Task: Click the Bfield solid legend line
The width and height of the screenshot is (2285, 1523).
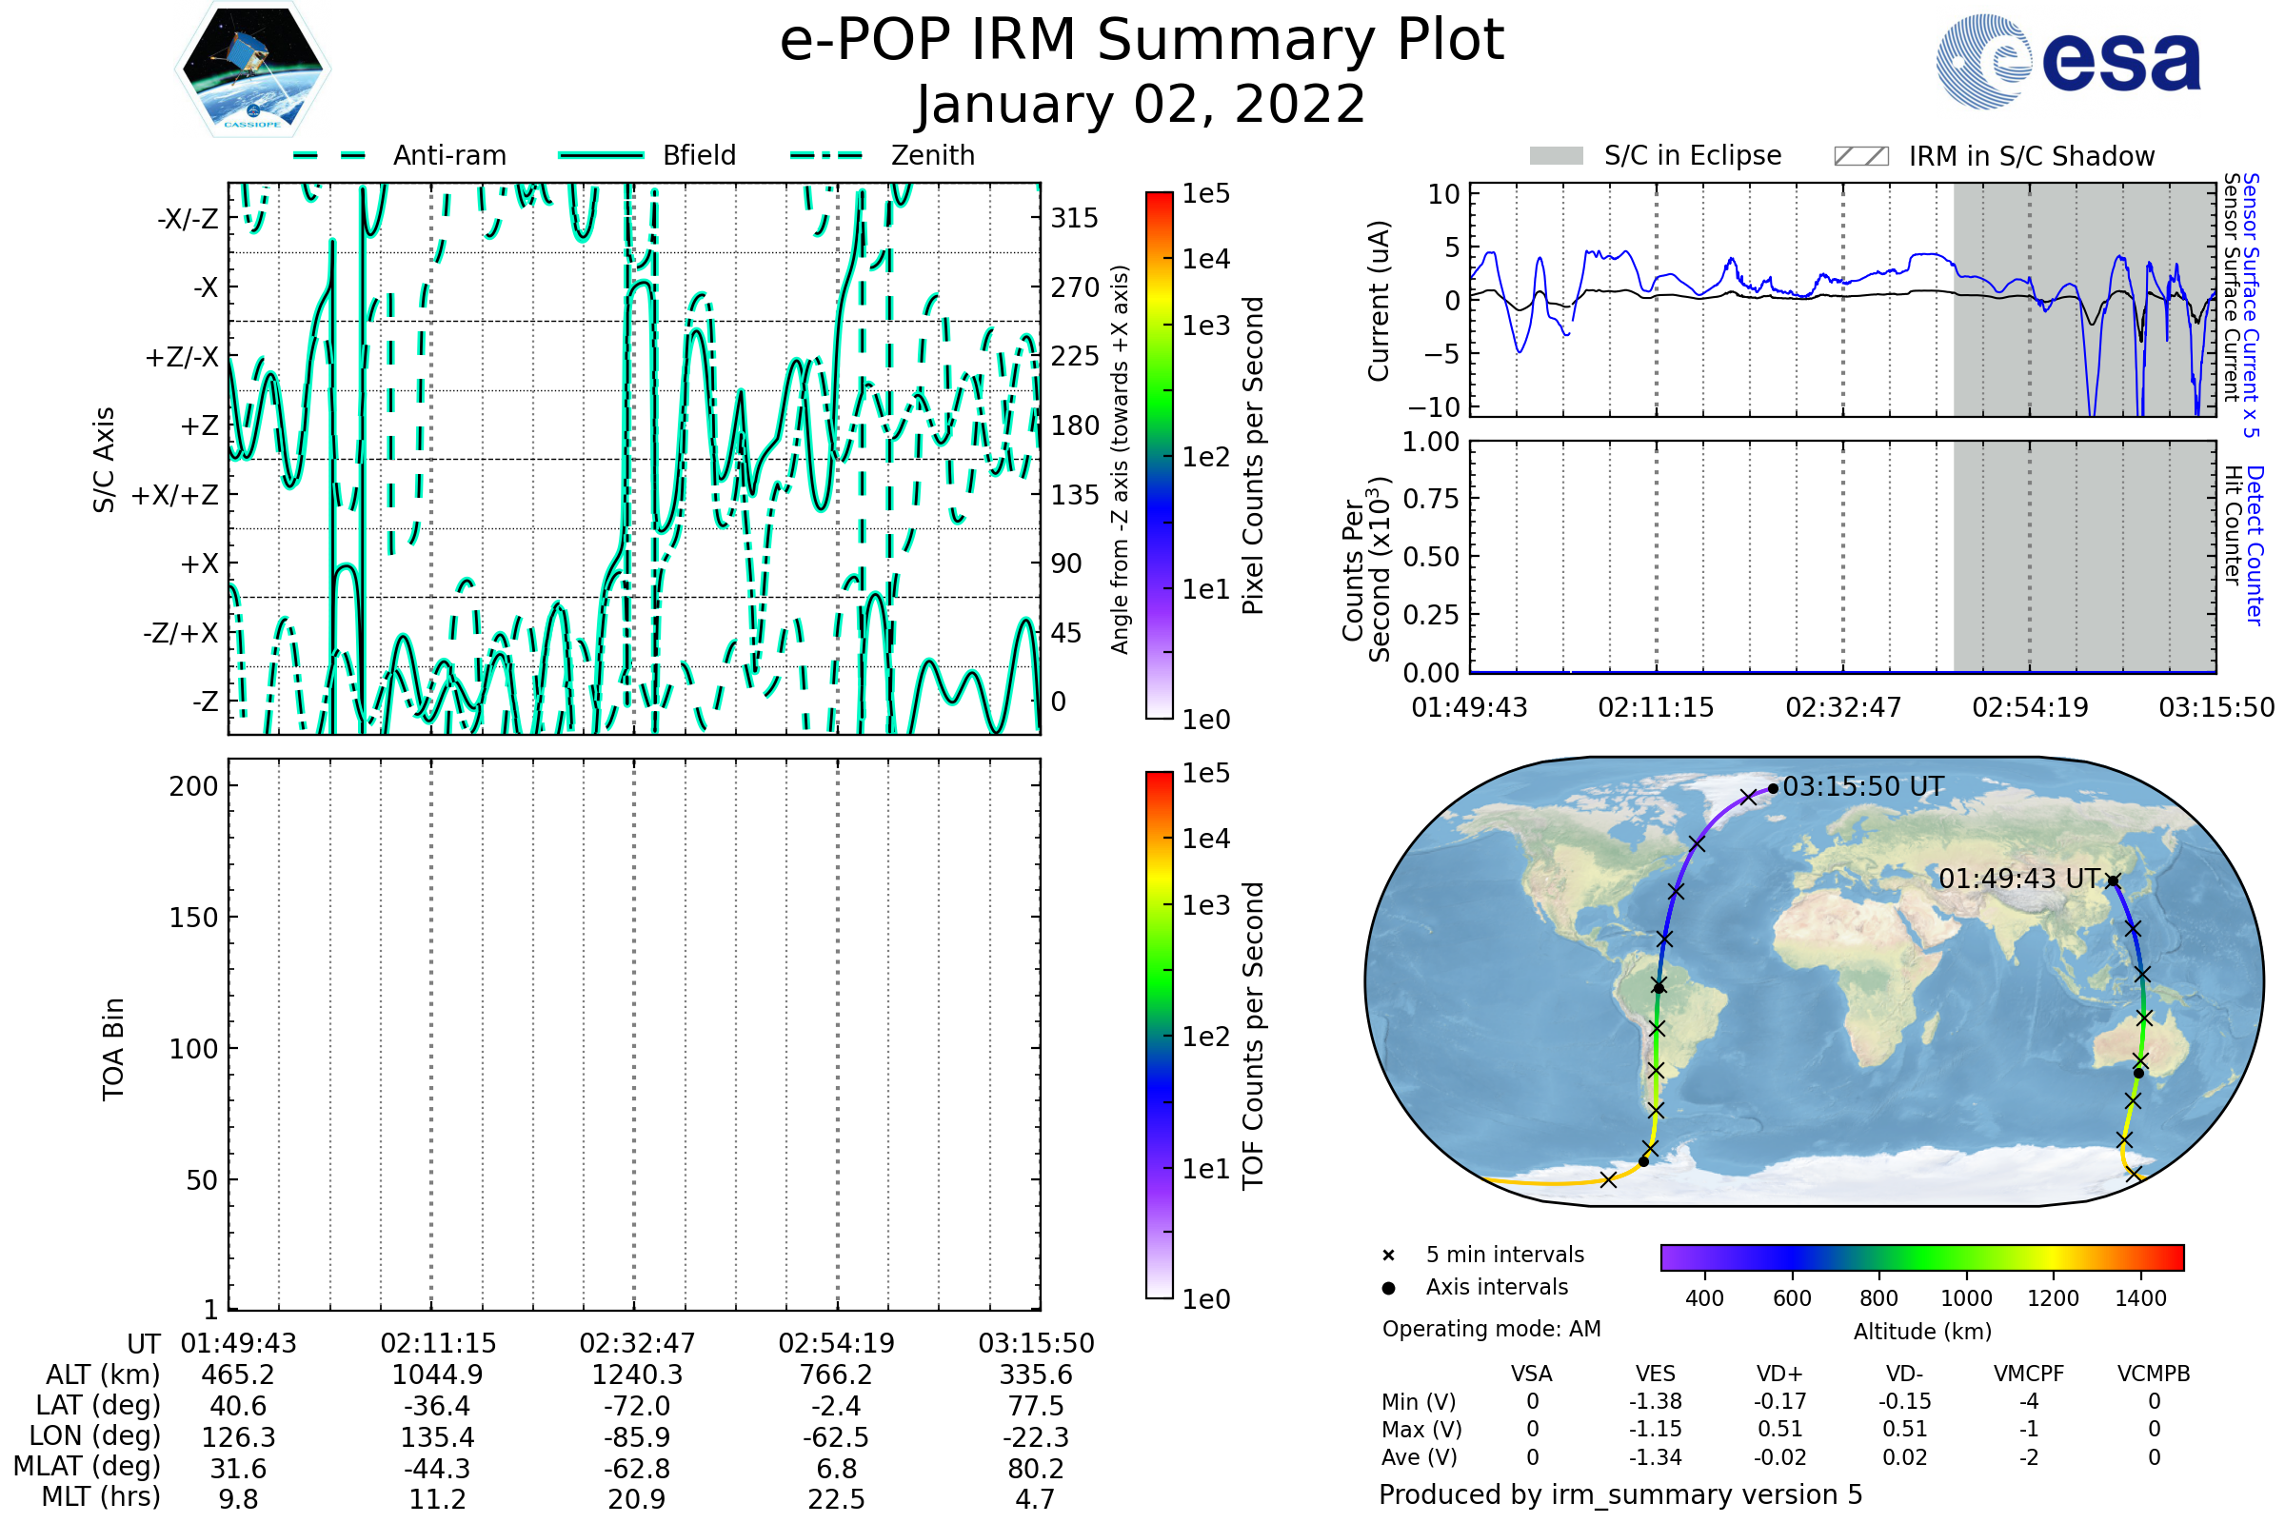Action: tap(601, 155)
